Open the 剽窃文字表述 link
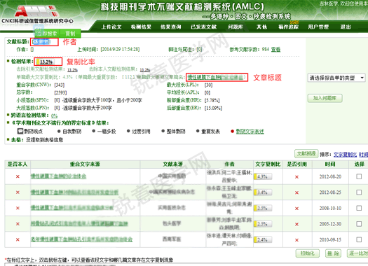This screenshot has width=368, height=266. coord(250,131)
